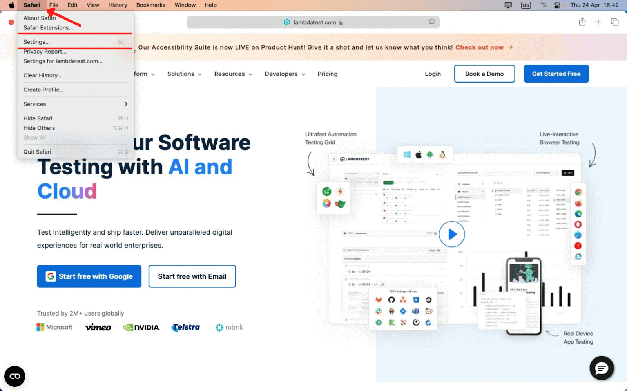
Task: Select Hide Others
Action: pyautogui.click(x=76, y=128)
